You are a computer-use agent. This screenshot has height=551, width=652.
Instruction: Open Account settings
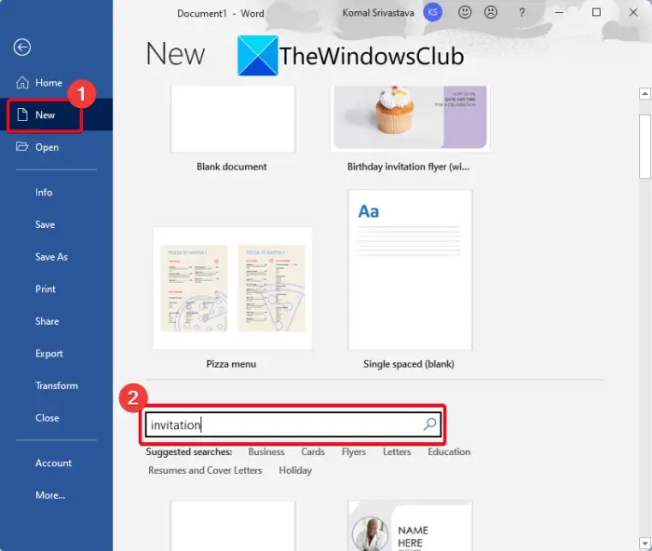[x=53, y=463]
